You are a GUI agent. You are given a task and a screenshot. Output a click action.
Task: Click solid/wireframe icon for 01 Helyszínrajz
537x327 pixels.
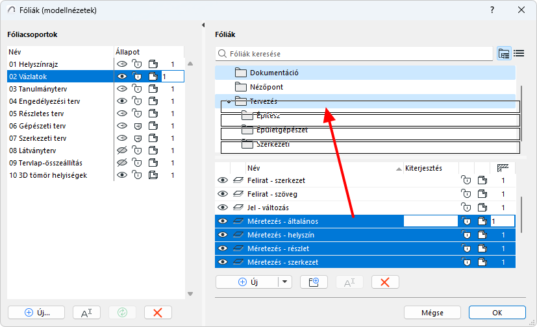coord(153,64)
